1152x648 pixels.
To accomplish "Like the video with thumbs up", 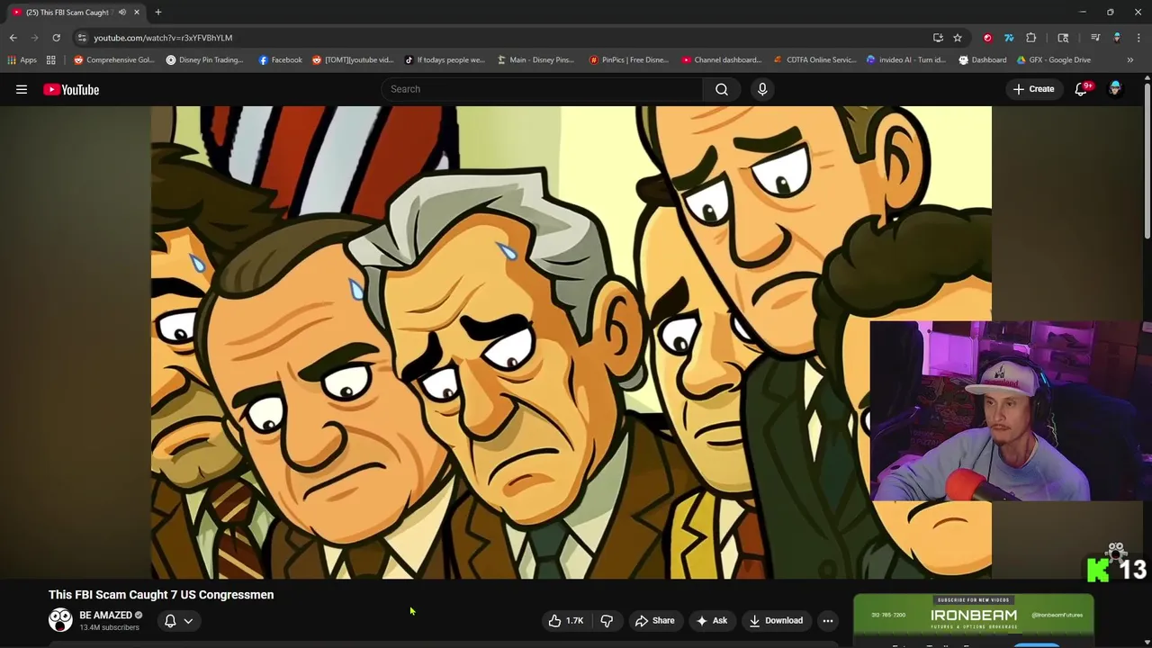I will point(566,620).
